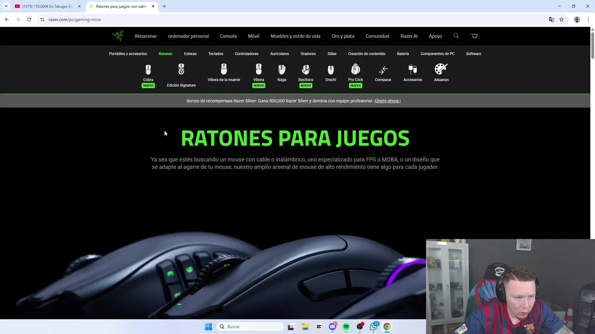The height and width of the screenshot is (334, 595).
Task: Open Discord from taskbar
Action: click(332, 327)
